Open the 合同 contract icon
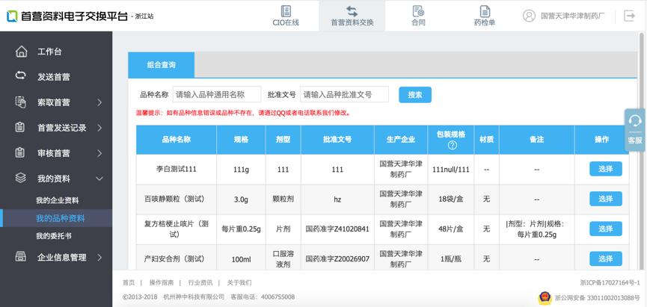Screen dimensions: 647x307 click(x=418, y=11)
